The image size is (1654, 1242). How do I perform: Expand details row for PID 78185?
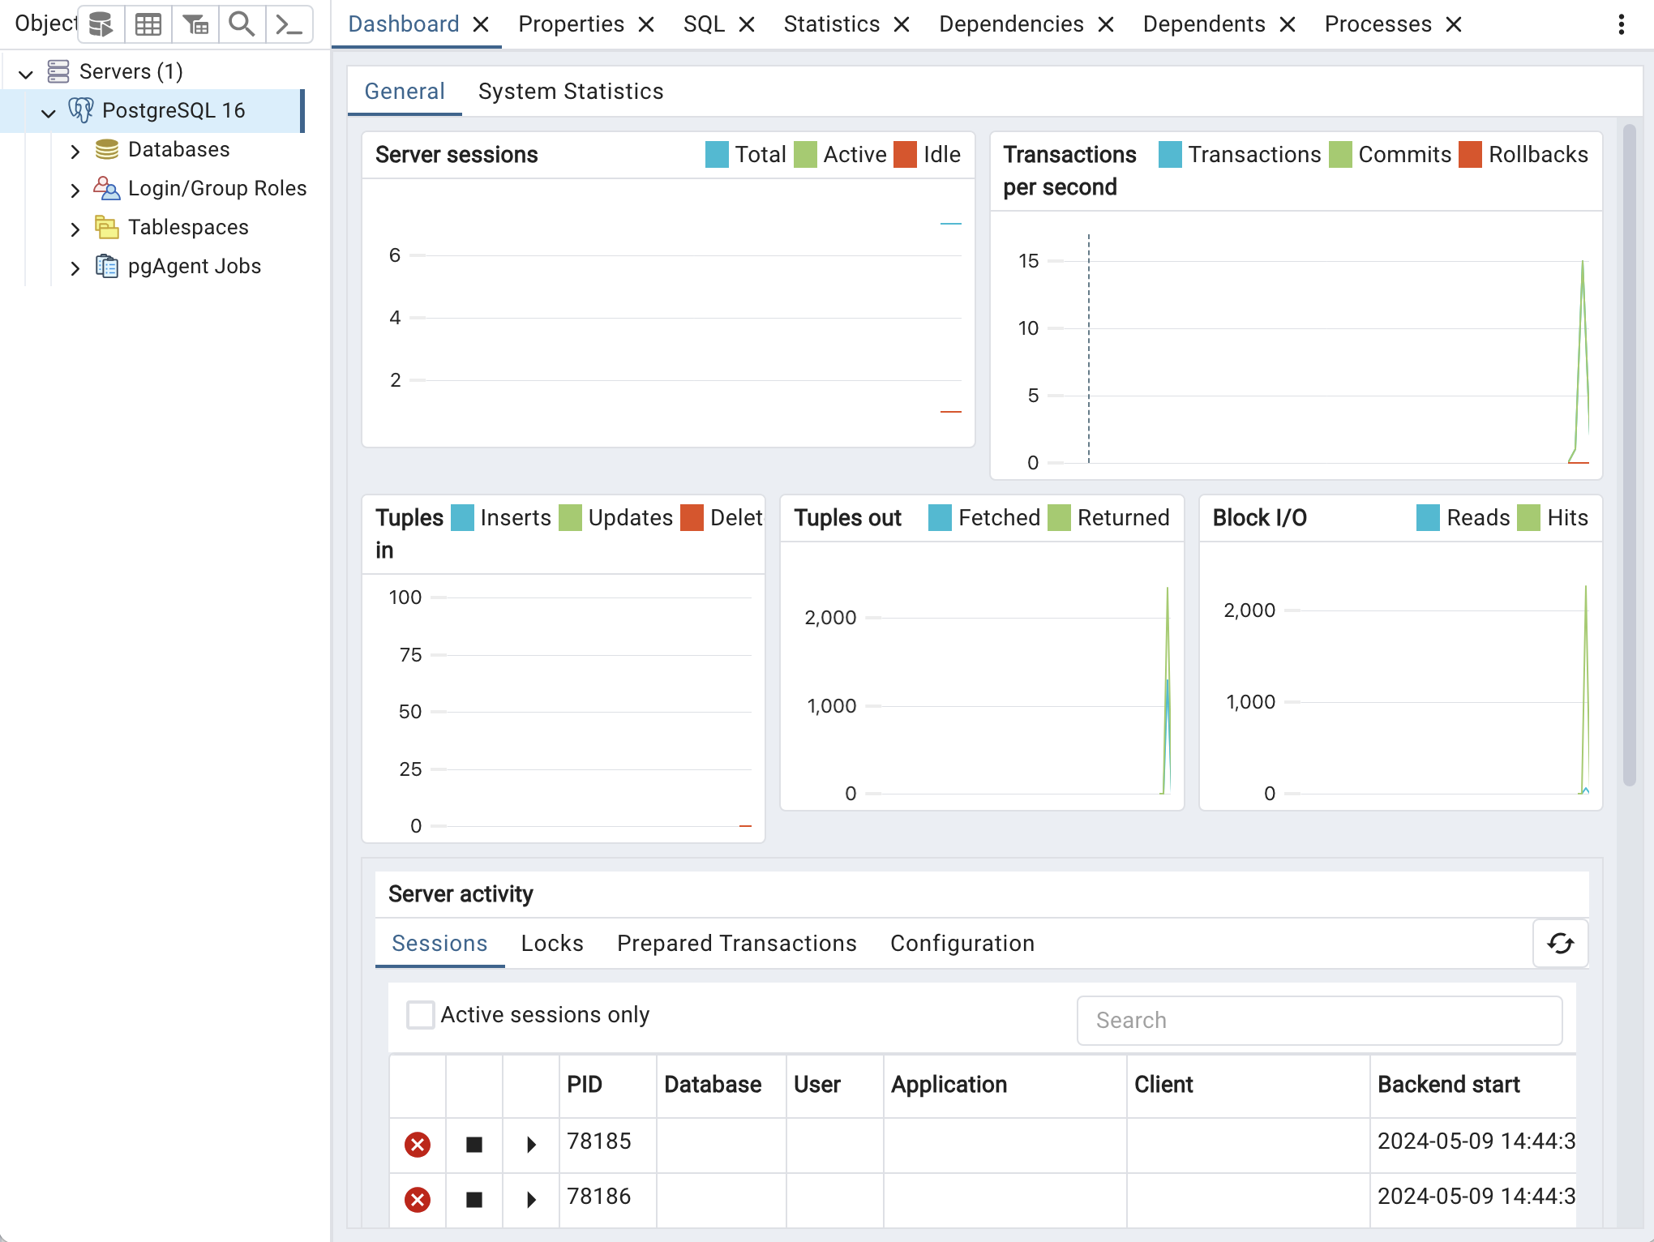coord(531,1144)
